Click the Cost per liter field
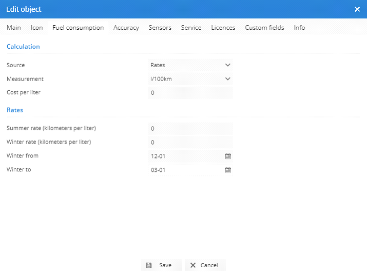 click(190, 93)
